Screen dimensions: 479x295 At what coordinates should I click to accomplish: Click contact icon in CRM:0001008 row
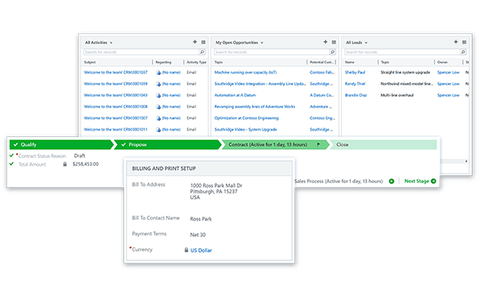pos(158,107)
